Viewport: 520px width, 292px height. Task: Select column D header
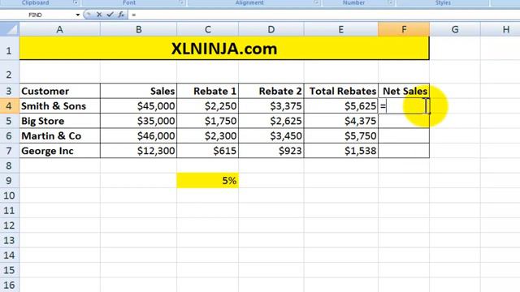pyautogui.click(x=271, y=29)
